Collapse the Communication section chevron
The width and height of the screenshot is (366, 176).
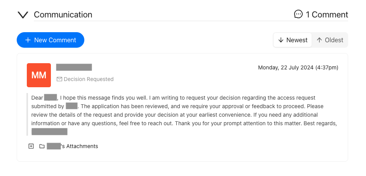tap(23, 15)
